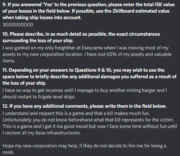Select the answer 3000000000
Screen dimensions: 180x156
18,25
